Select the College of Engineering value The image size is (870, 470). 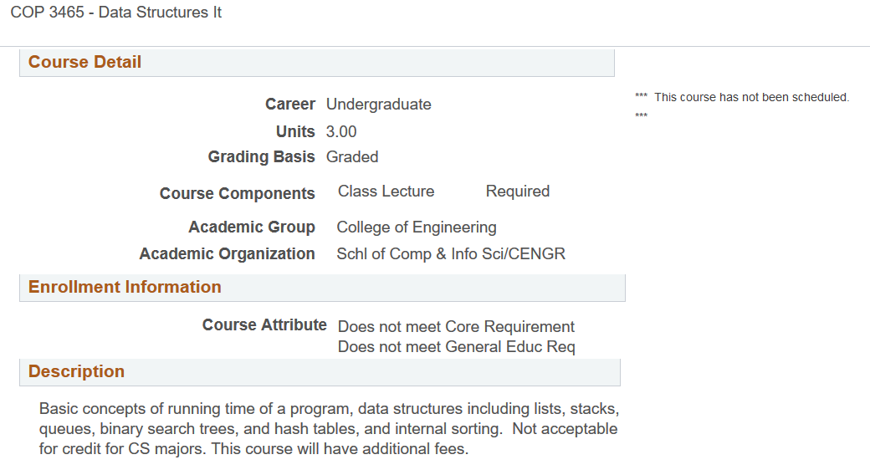click(x=417, y=227)
